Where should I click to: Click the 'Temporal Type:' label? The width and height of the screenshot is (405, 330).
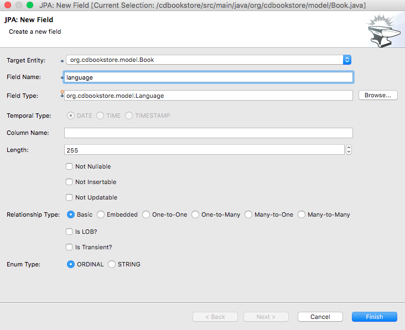click(x=29, y=116)
